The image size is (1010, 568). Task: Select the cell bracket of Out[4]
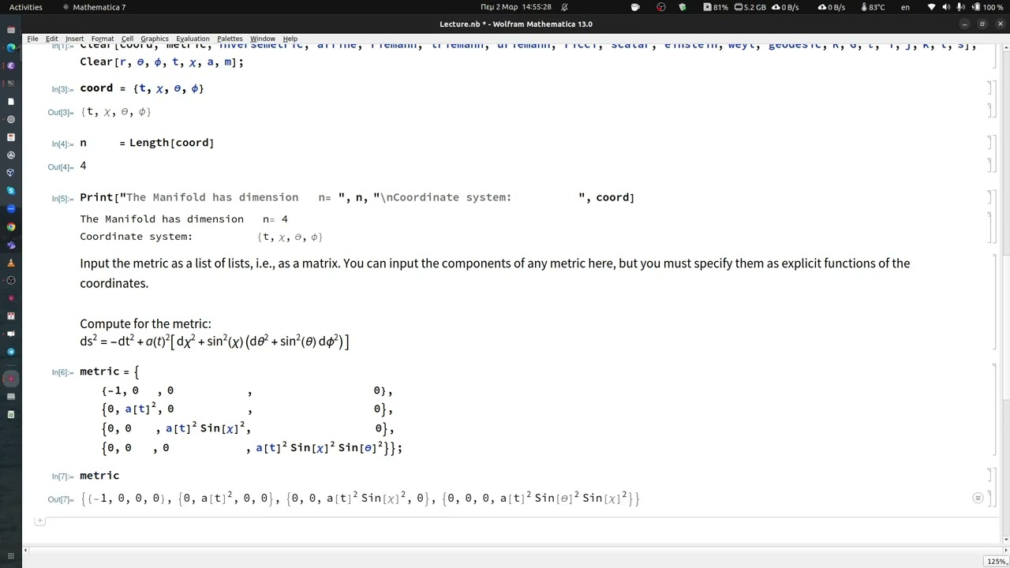(990, 165)
